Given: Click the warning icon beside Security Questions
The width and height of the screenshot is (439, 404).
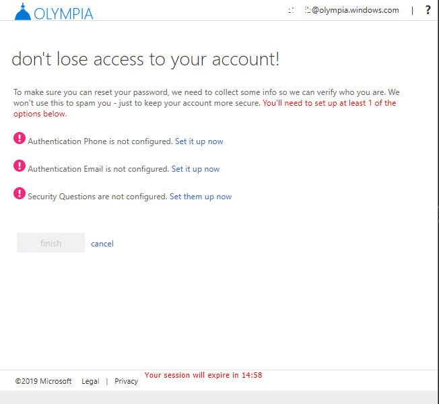Looking at the screenshot, I should coord(19,194).
